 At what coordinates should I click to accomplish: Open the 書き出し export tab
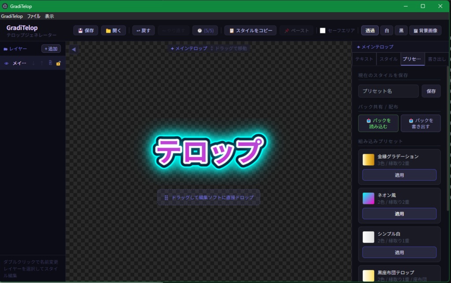pos(436,59)
